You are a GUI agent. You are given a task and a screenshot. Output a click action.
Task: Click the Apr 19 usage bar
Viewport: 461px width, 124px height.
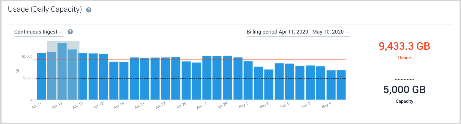124,81
